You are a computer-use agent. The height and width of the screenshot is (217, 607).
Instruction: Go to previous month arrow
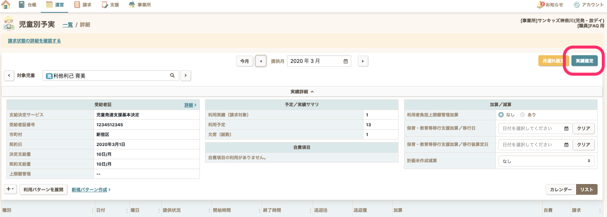(261, 61)
